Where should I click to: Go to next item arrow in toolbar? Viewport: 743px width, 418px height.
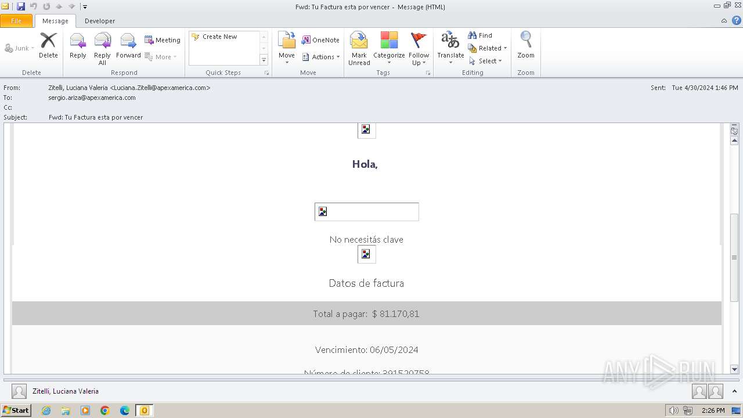coord(72,6)
